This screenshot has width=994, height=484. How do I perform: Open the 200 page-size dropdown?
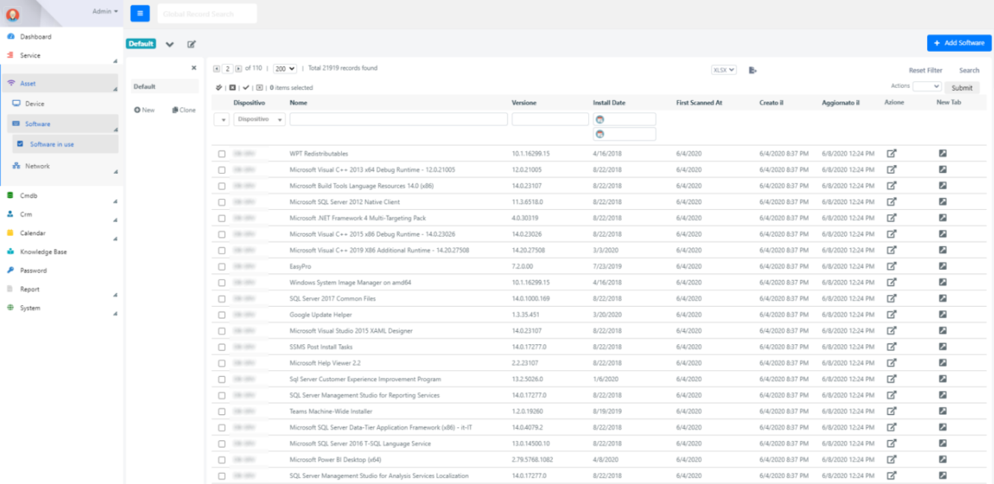284,69
